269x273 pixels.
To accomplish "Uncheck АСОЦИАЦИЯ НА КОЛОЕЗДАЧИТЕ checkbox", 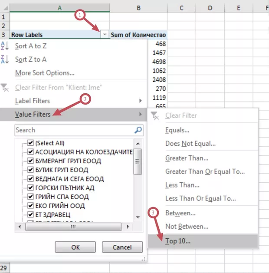I will 30,151.
